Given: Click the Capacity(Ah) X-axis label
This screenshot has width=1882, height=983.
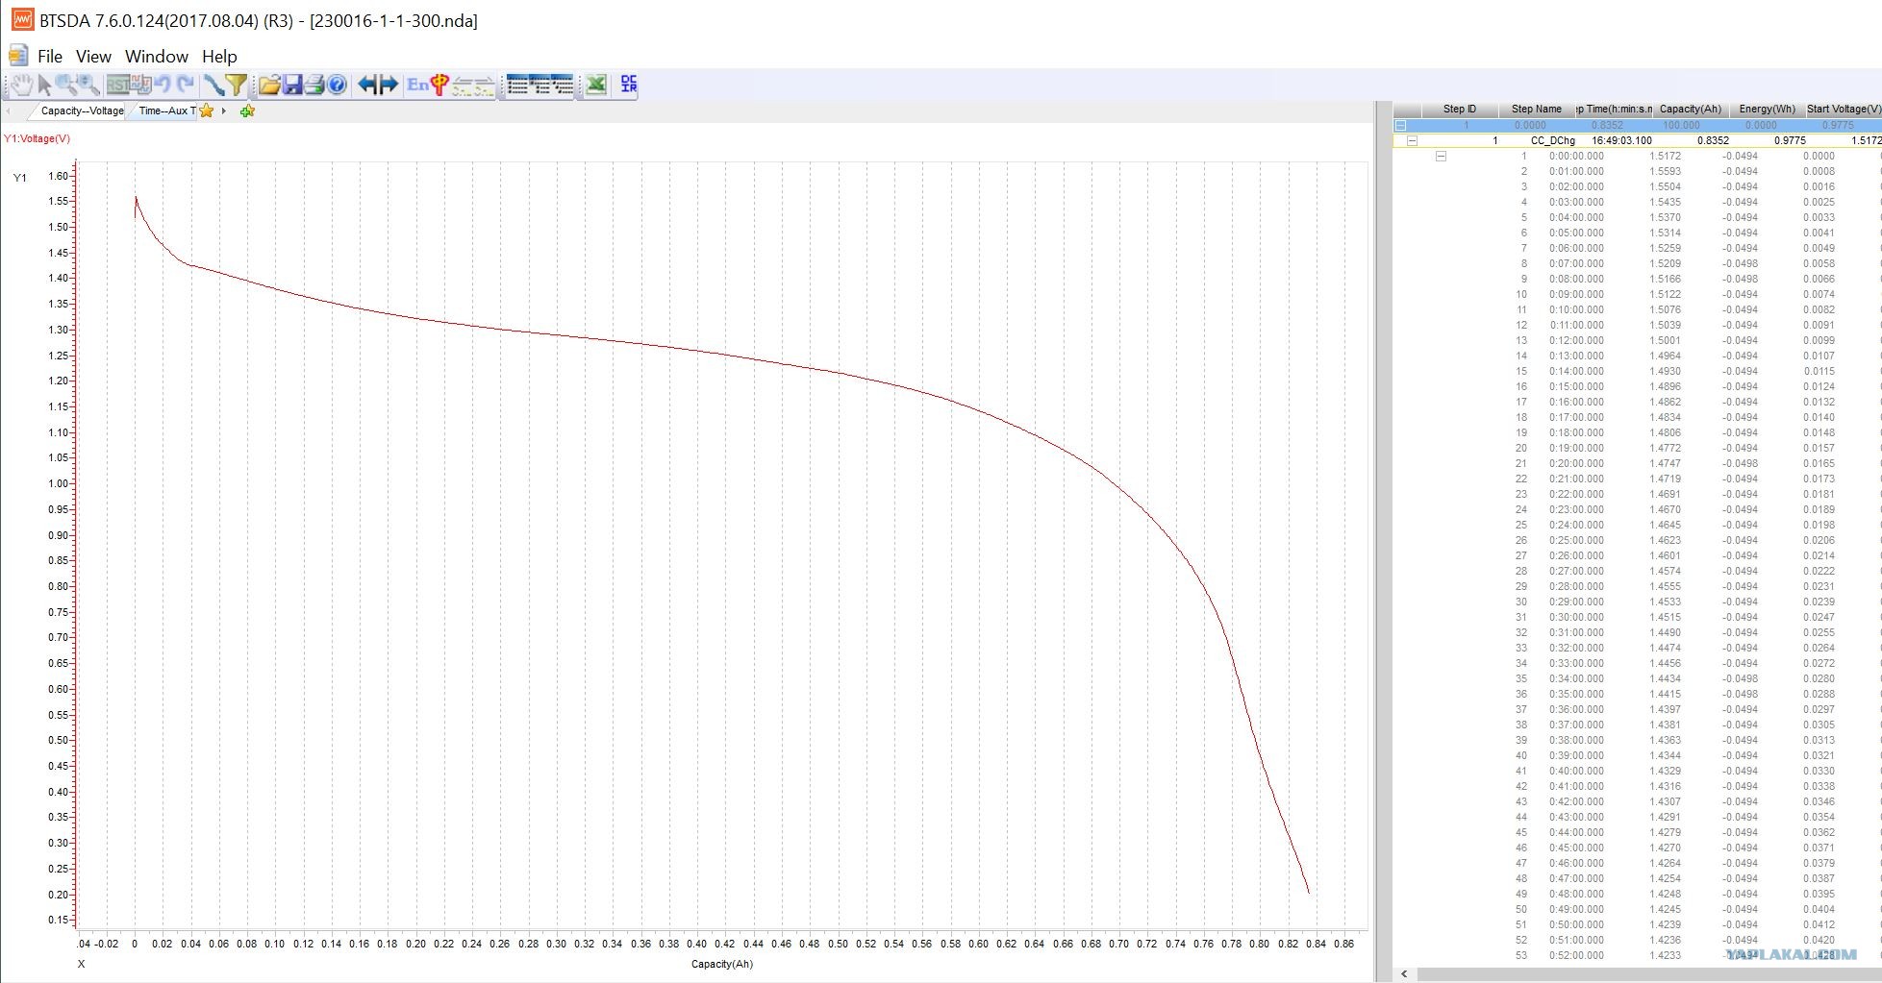Looking at the screenshot, I should tap(721, 964).
